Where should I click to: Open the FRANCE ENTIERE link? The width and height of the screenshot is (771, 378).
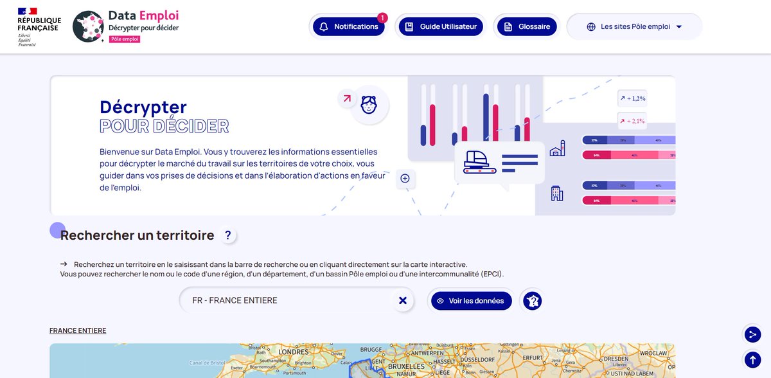(77, 330)
